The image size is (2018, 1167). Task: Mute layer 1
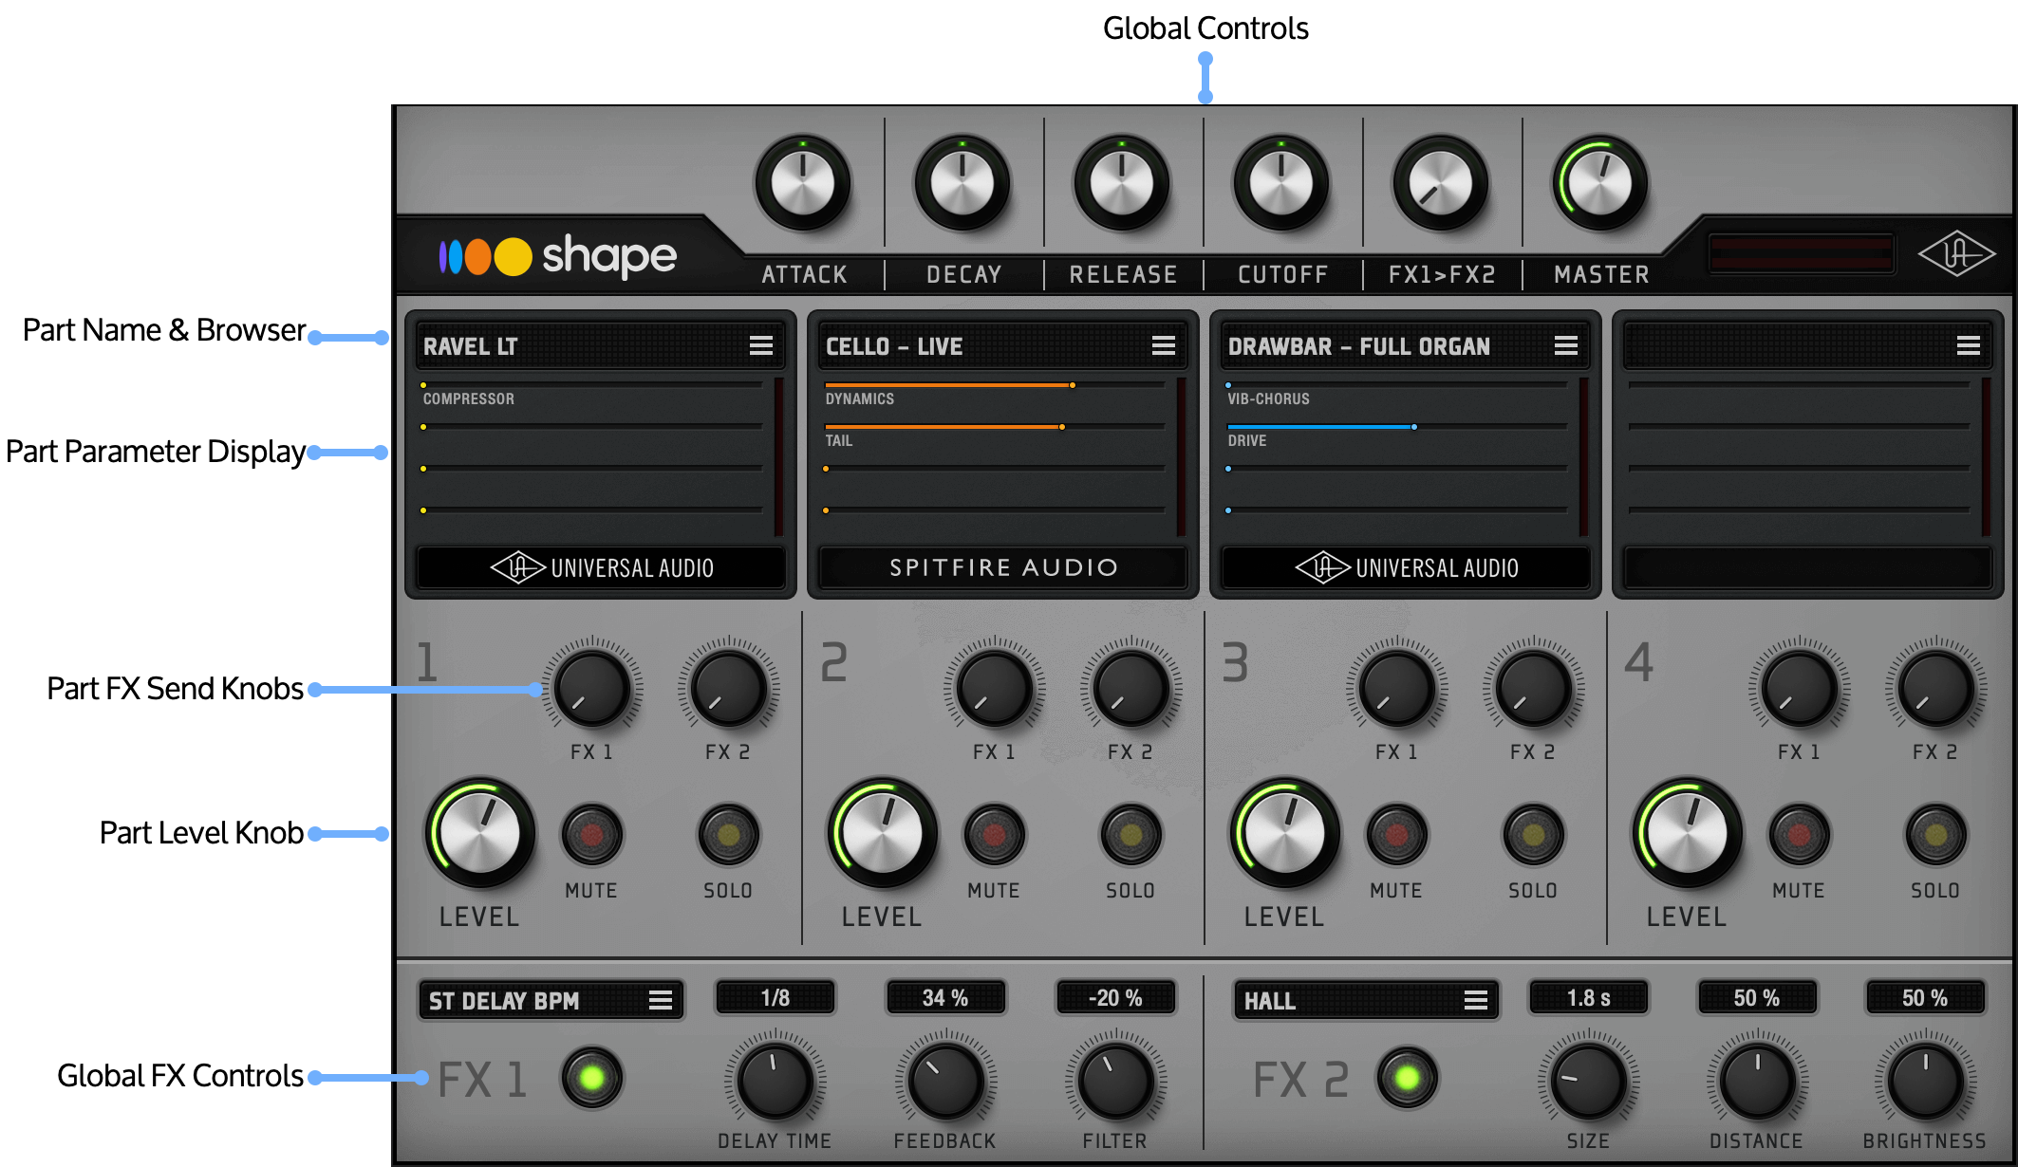[x=591, y=835]
